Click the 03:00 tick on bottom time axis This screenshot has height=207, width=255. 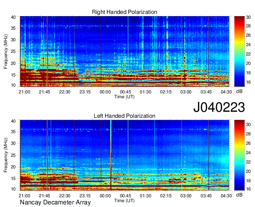pyautogui.click(x=186, y=196)
